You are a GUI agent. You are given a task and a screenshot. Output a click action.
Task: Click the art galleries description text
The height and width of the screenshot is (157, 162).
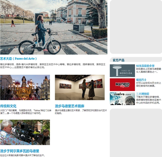81,112
